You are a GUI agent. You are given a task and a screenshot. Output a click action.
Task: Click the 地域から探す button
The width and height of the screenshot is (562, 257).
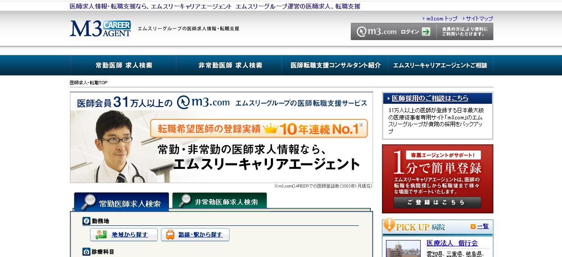[x=124, y=235]
